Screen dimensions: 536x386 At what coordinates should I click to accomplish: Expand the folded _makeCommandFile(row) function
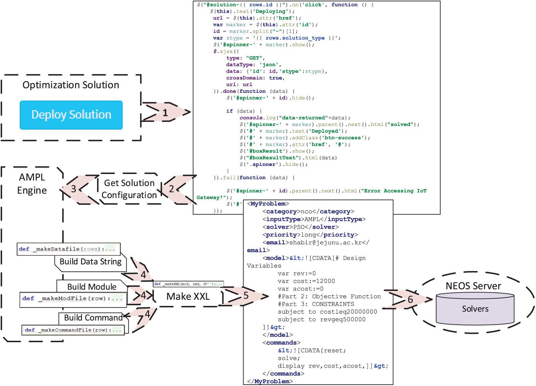[116, 330]
